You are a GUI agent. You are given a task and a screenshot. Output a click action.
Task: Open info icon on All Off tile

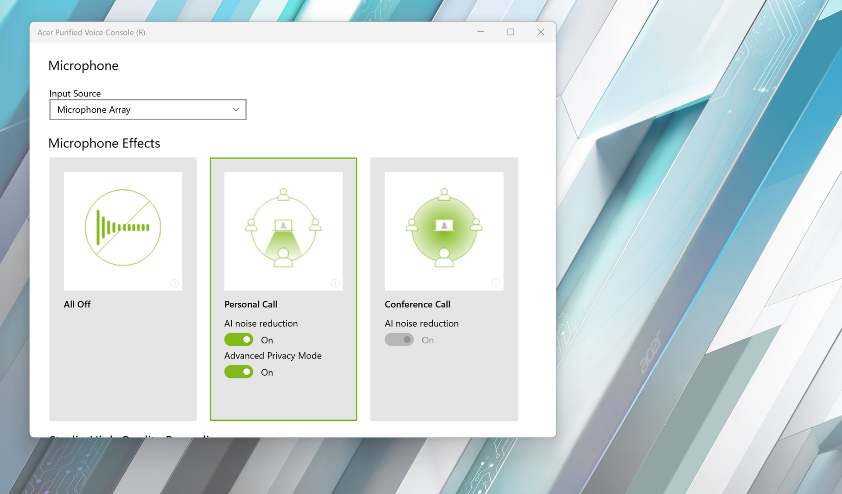[x=175, y=283]
